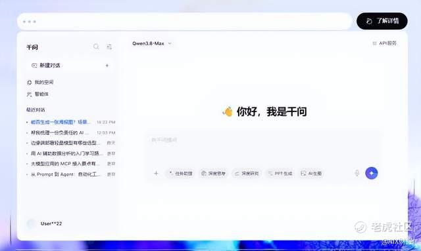Open 我的空间 in sidebar
This screenshot has height=251, width=421.
pos(40,82)
